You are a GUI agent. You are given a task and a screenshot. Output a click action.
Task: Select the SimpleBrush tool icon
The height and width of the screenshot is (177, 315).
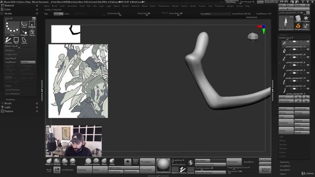point(298,27)
